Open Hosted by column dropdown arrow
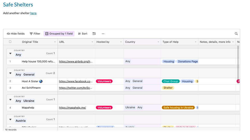250x140 pixels. click(121, 42)
